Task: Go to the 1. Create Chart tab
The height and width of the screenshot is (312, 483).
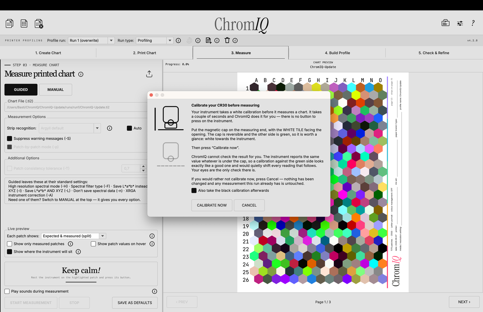Action: pyautogui.click(x=48, y=53)
